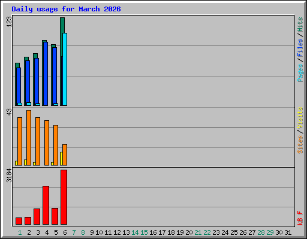Click the red KB bar for day 3

[x=37, y=217]
